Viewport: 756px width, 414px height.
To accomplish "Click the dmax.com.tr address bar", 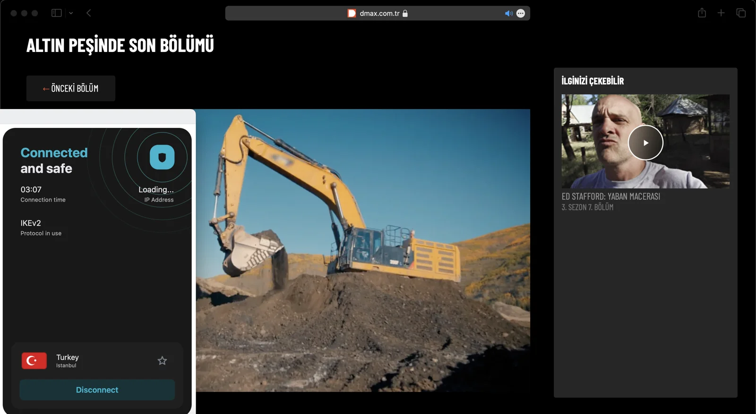I will [379, 13].
